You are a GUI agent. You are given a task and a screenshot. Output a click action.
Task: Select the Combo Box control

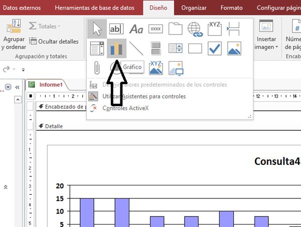tap(97, 48)
